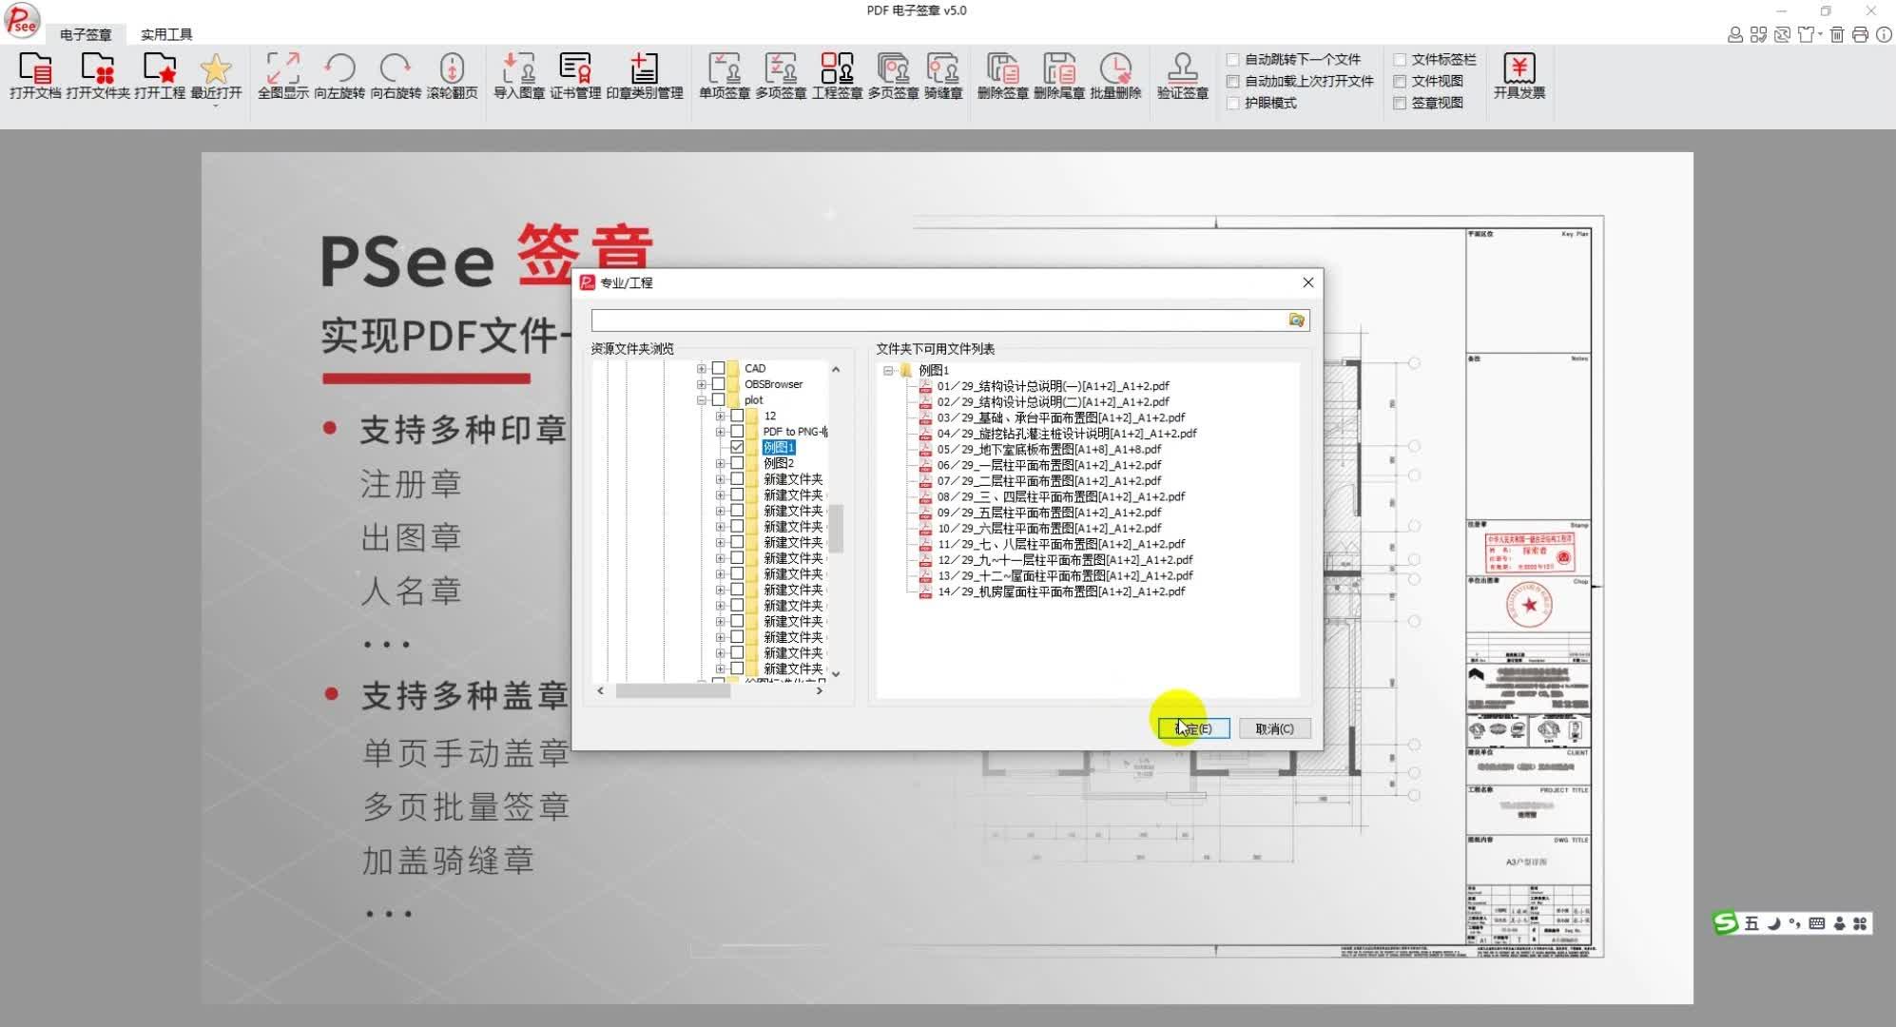Toggle the 文件标签栏 checkbox
The width and height of the screenshot is (1896, 1027).
pyautogui.click(x=1399, y=60)
